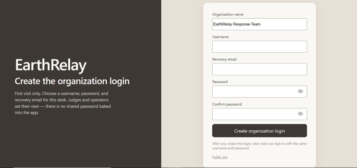Click the Password label above its field
Image resolution: width=357 pixels, height=168 pixels.
tap(220, 82)
